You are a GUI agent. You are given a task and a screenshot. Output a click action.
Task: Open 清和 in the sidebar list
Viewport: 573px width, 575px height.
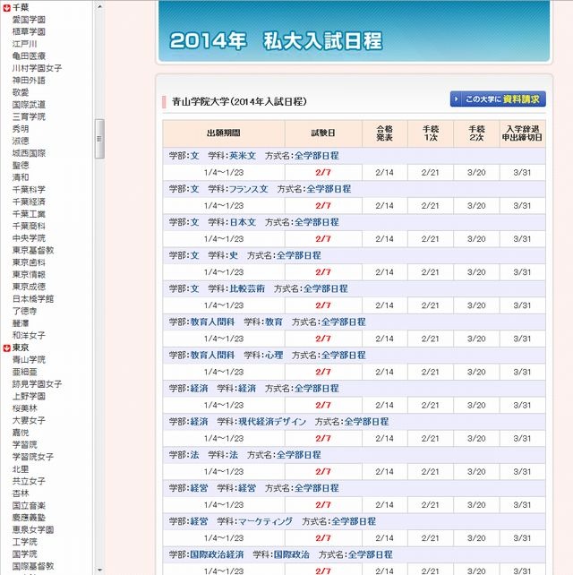[x=21, y=177]
